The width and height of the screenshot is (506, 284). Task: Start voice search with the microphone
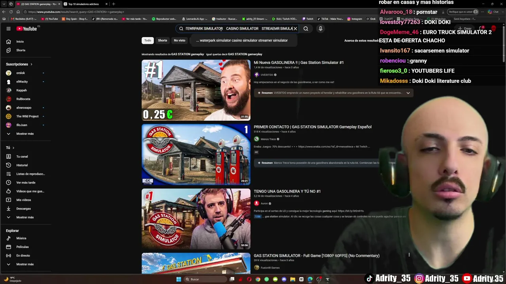coord(321,28)
